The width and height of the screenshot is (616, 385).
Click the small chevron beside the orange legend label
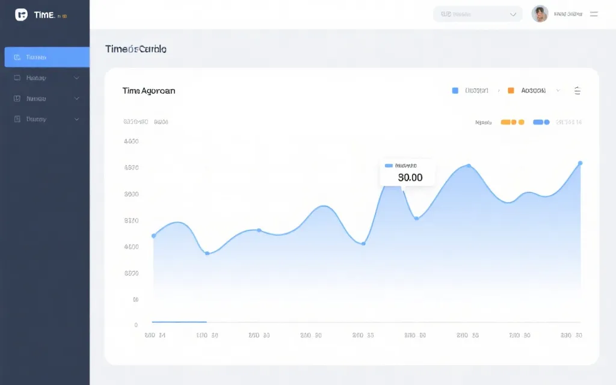[x=558, y=90]
